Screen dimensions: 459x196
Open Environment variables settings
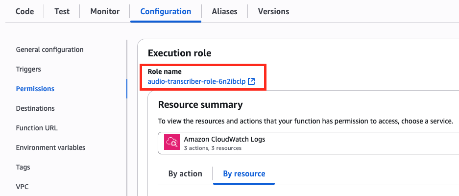tap(50, 147)
